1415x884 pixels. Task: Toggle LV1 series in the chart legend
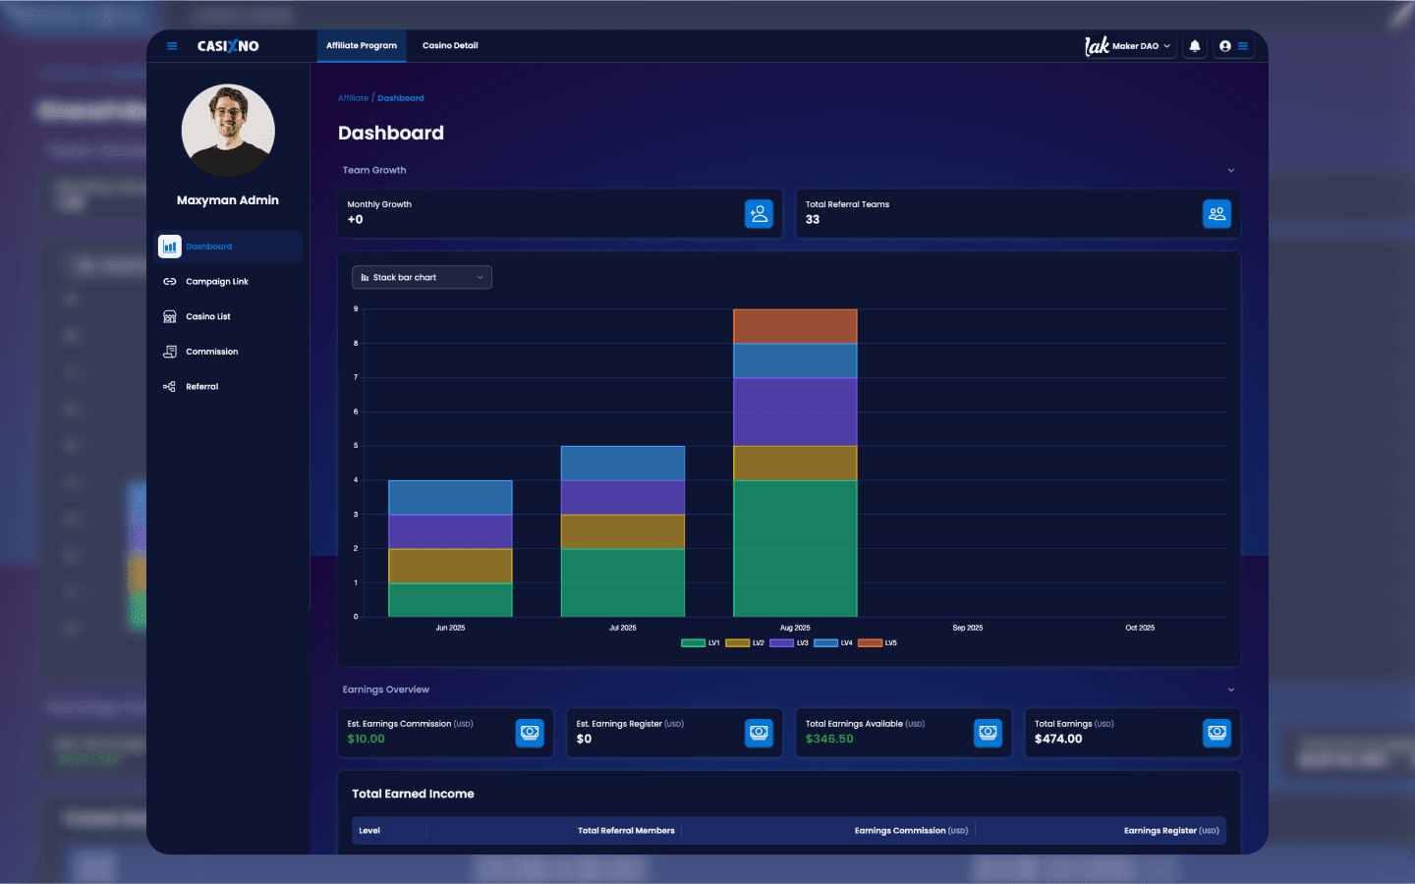698,642
